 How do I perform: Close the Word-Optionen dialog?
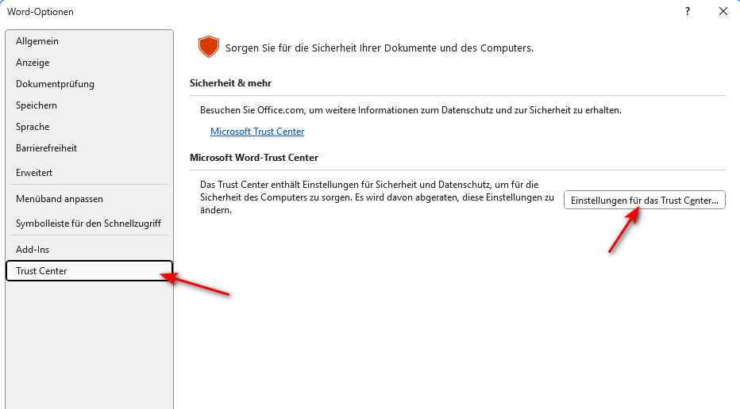tap(723, 11)
